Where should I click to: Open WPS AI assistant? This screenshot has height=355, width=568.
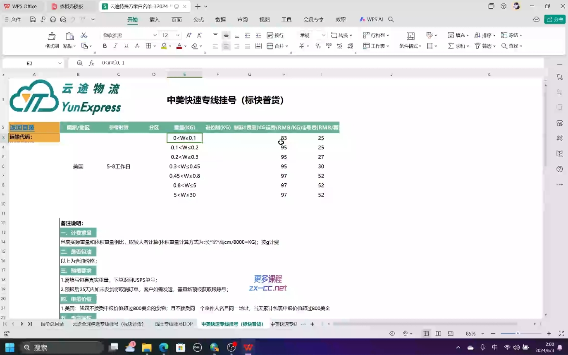pos(371,19)
